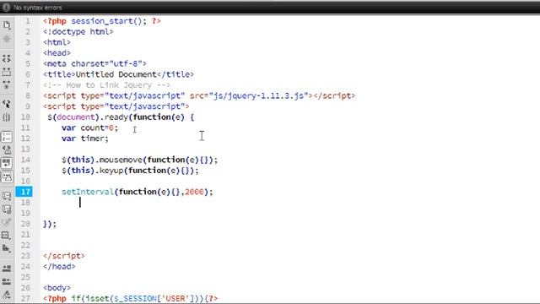Click the '<!doctype html>' line
Screen dimensions: 540x304
click(x=78, y=32)
